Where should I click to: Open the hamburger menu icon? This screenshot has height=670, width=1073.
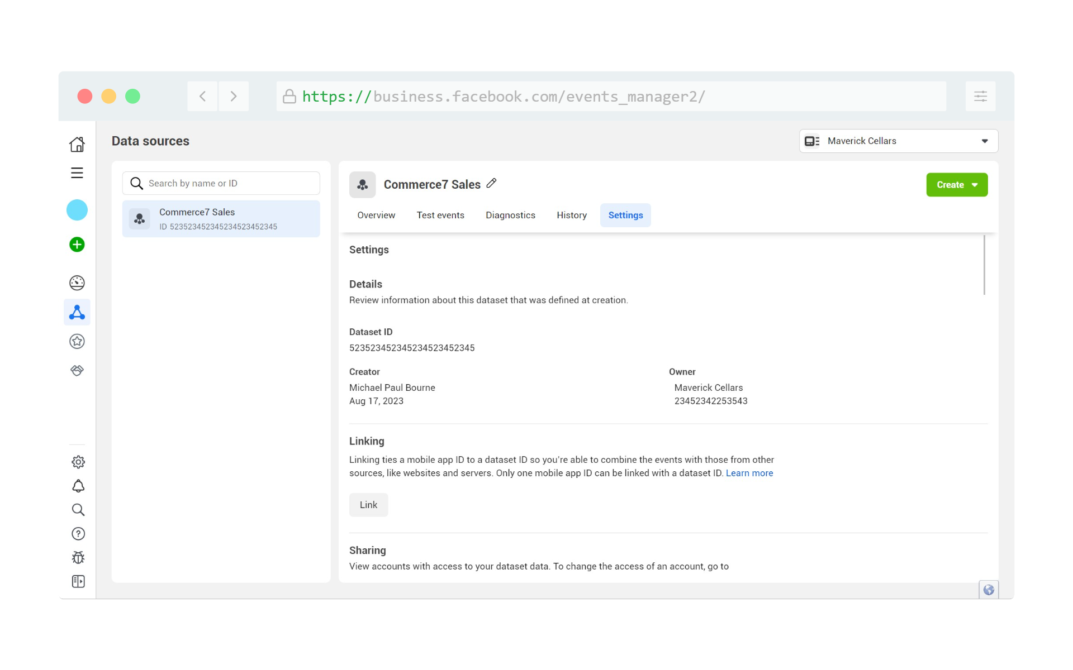click(x=77, y=173)
